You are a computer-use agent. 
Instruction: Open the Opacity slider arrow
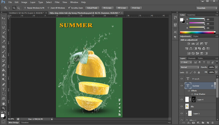coord(216,67)
